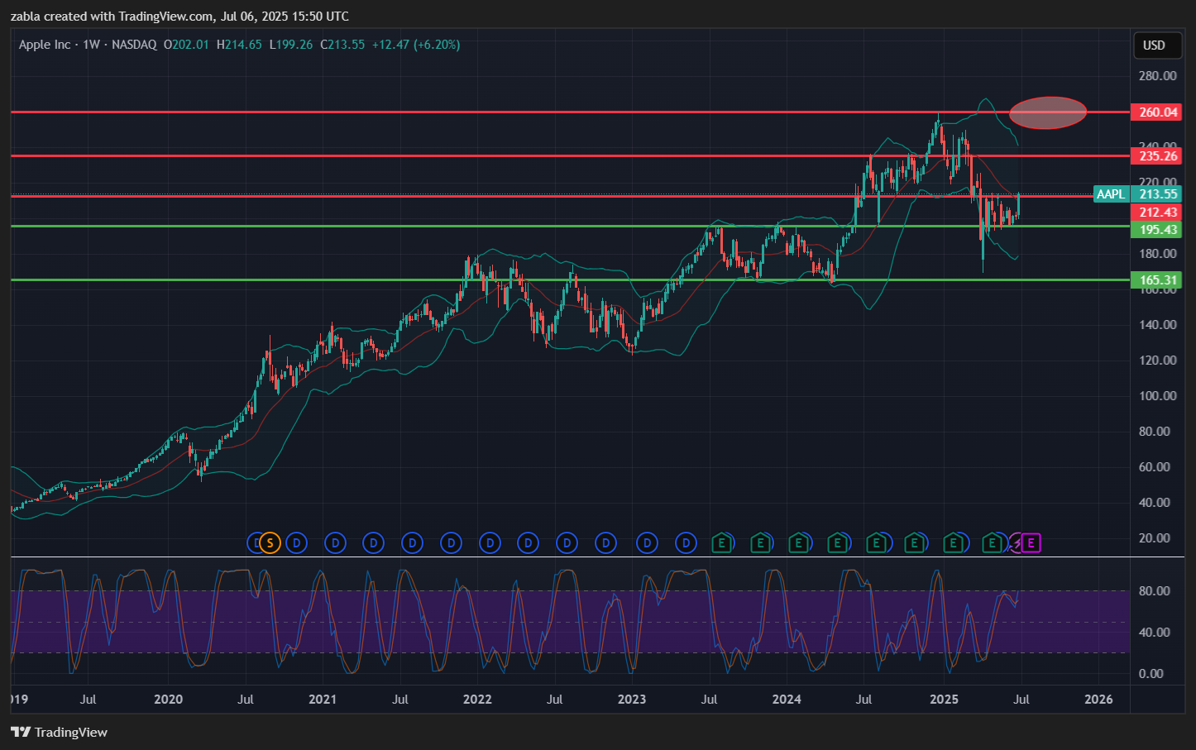The image size is (1196, 750).
Task: Click the 2023 label on time axis
Action: 632,700
